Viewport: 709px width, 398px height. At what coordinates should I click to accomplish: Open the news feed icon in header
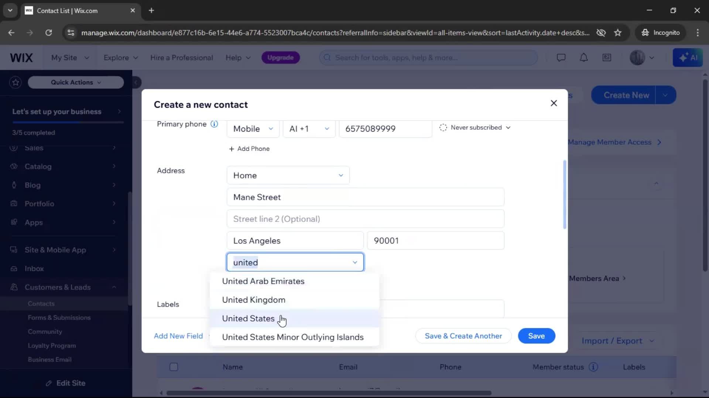pyautogui.click(x=607, y=57)
